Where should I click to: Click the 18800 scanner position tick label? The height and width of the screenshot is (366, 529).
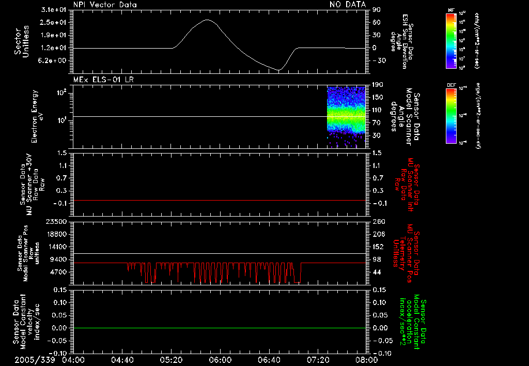pos(56,234)
